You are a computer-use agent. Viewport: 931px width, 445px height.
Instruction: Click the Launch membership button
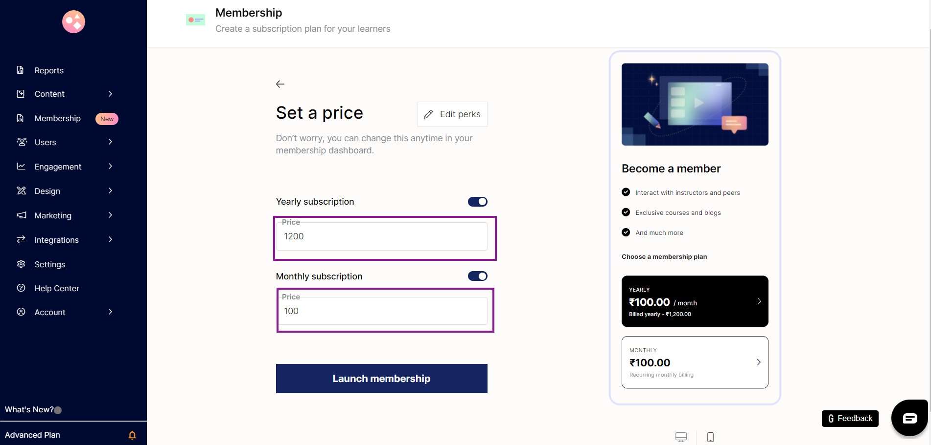[x=381, y=379]
